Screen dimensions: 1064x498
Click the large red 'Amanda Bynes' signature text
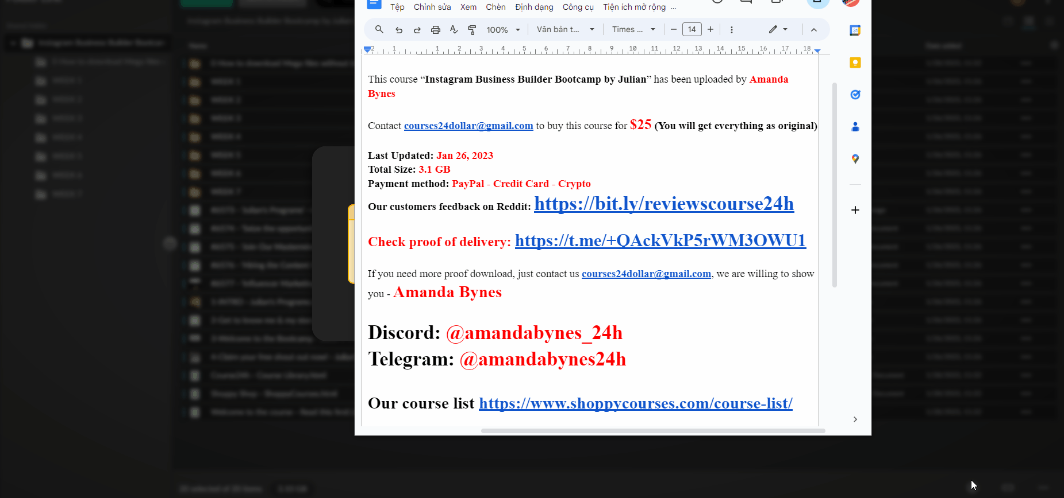click(x=447, y=292)
